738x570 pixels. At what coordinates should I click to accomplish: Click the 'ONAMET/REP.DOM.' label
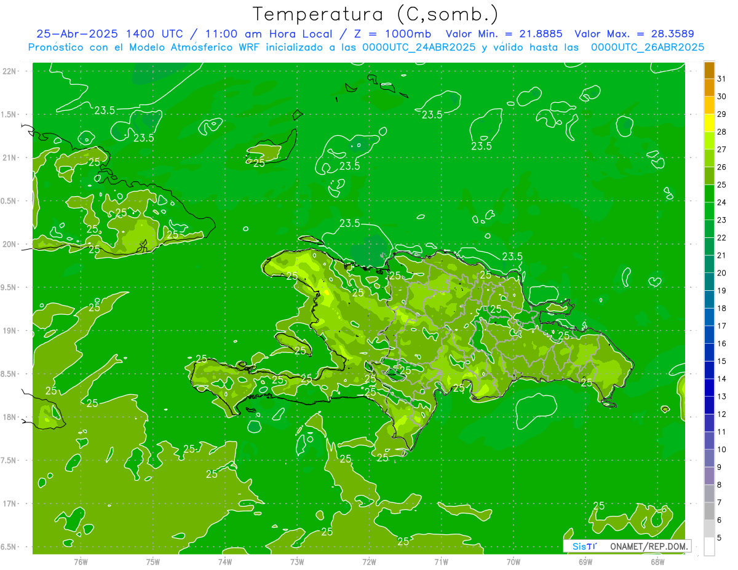[x=648, y=546]
